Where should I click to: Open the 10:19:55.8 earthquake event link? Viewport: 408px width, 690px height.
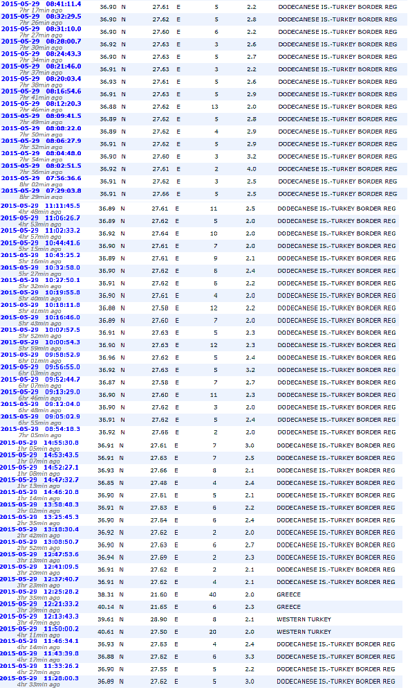(40, 292)
